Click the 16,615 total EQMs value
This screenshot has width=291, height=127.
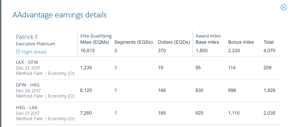pos(87,51)
